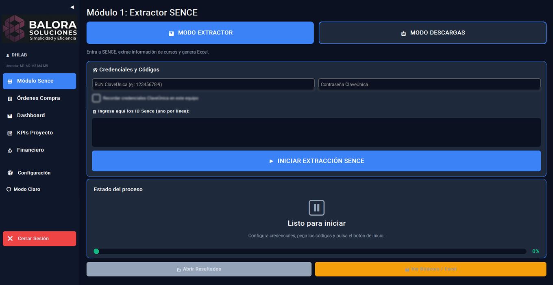Click the X icon on Cerrar Sesión
Screen dimensions: 553x285
[10, 239]
